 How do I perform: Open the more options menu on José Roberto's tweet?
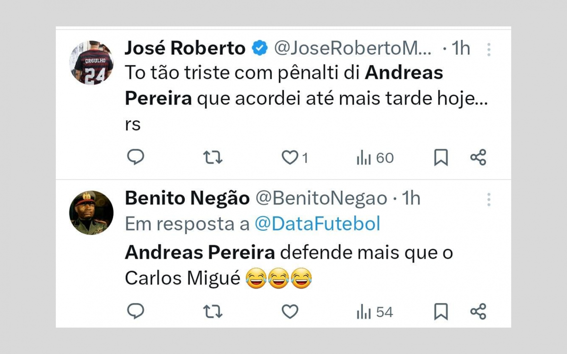[489, 48]
